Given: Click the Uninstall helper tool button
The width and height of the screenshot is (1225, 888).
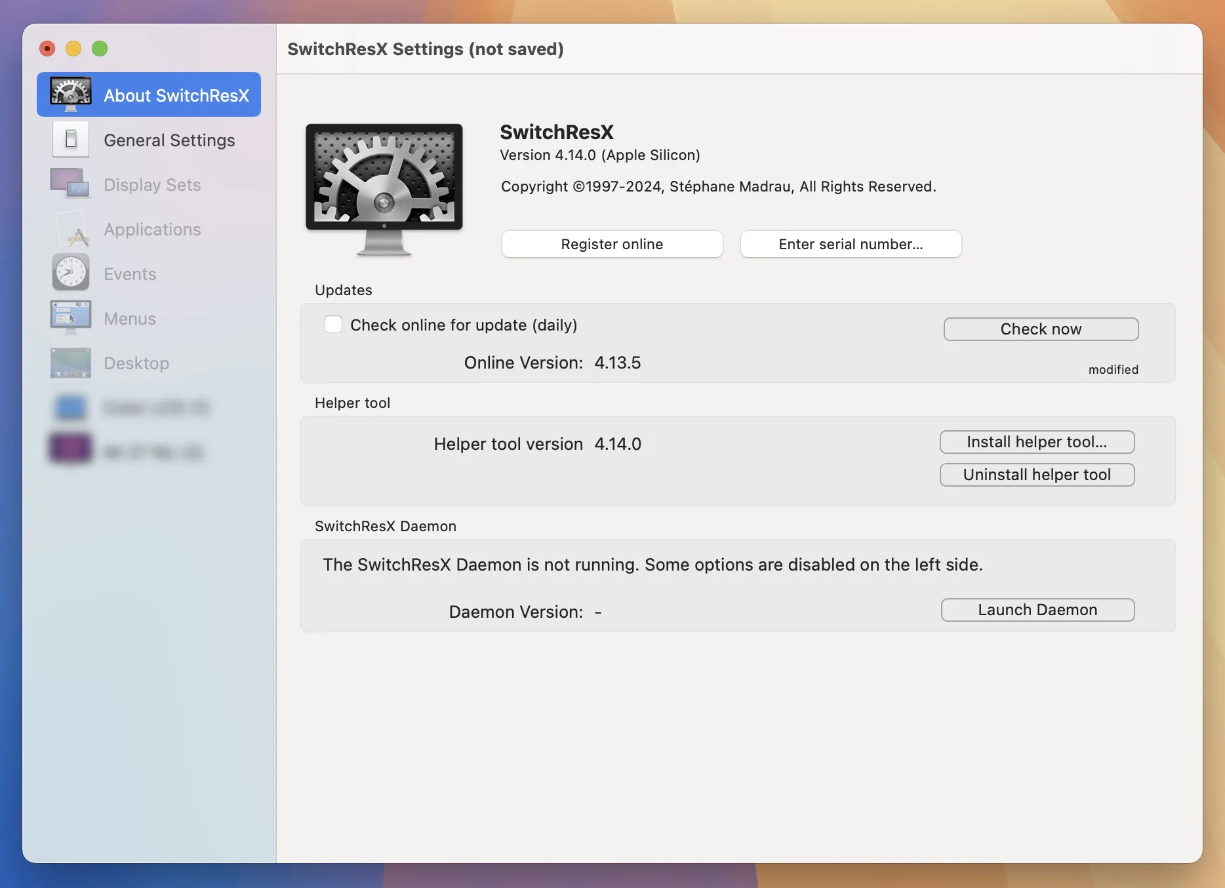Looking at the screenshot, I should pyautogui.click(x=1037, y=475).
